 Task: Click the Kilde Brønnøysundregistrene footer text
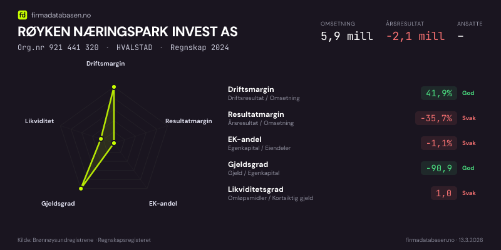[84, 240]
